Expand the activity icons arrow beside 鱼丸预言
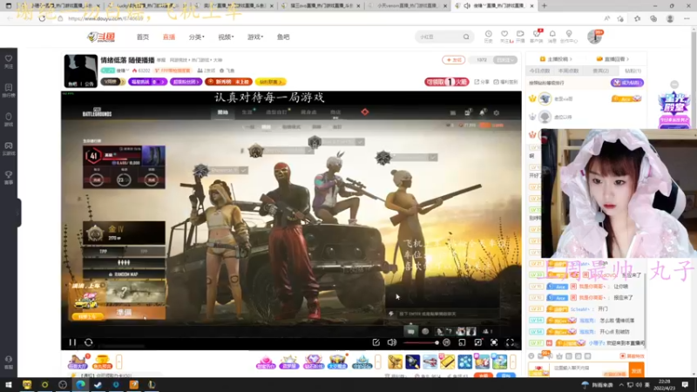The height and width of the screenshot is (392, 697). (118, 362)
